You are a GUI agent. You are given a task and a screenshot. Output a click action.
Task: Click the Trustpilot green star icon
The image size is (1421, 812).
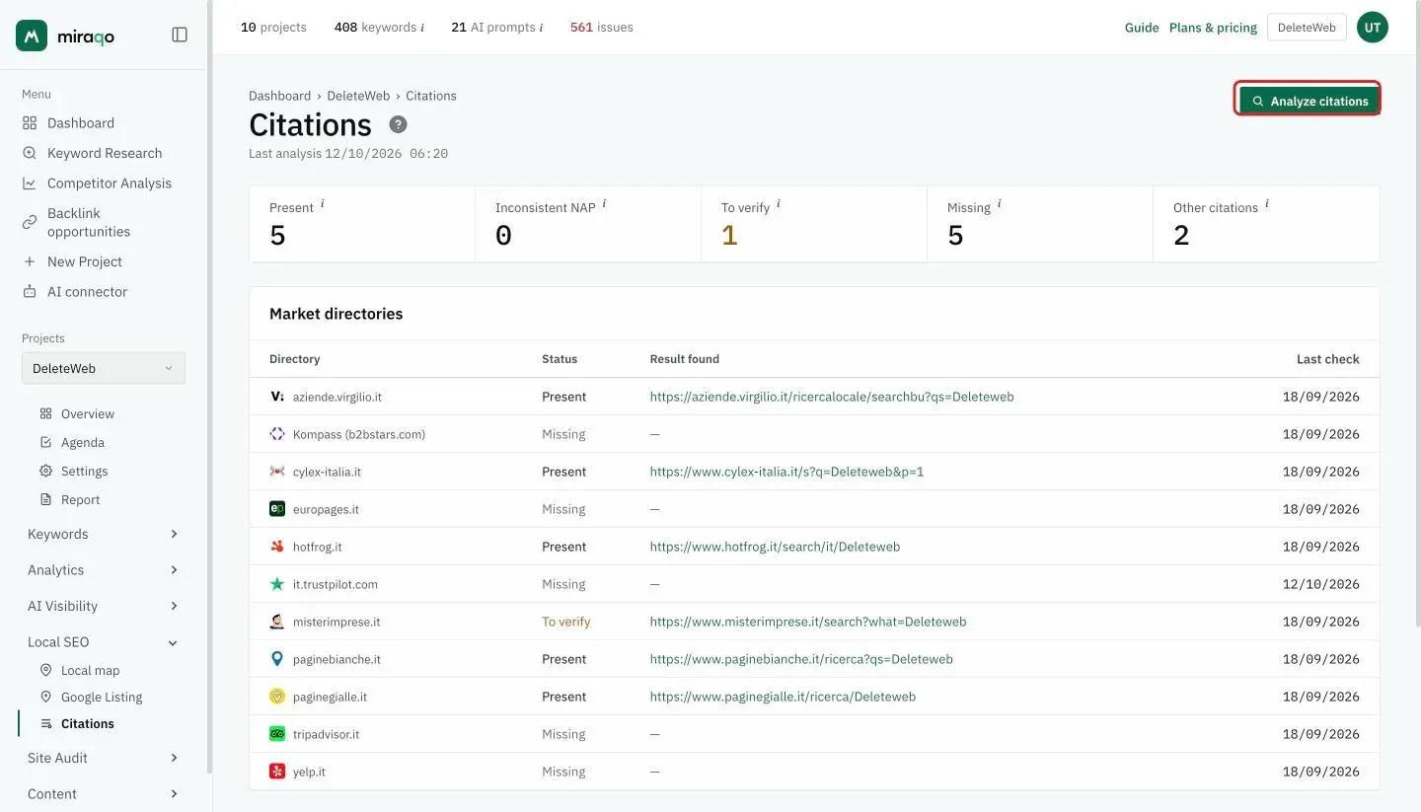[277, 584]
